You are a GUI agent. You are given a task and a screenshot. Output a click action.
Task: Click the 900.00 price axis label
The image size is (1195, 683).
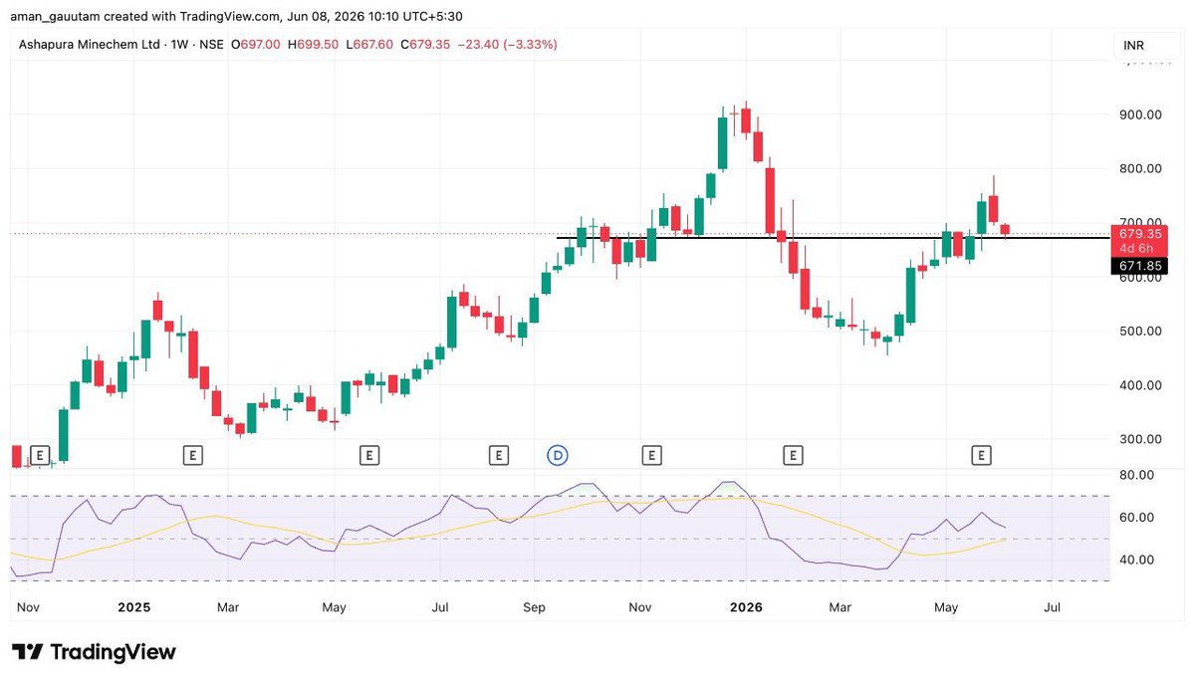click(x=1140, y=114)
